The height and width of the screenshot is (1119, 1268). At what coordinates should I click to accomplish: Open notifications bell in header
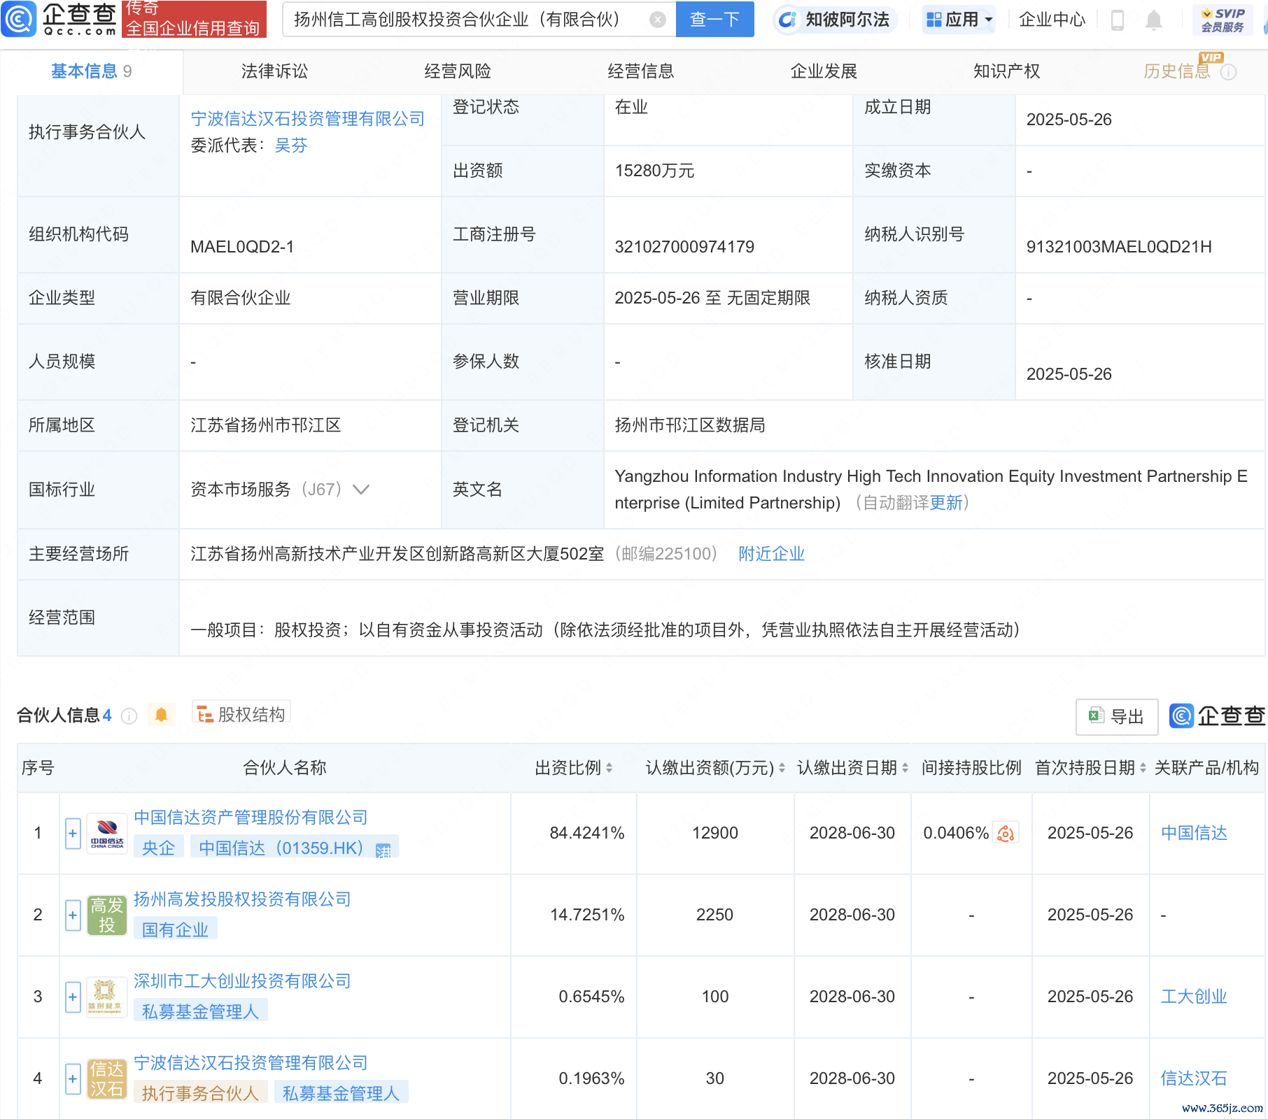pyautogui.click(x=1154, y=20)
